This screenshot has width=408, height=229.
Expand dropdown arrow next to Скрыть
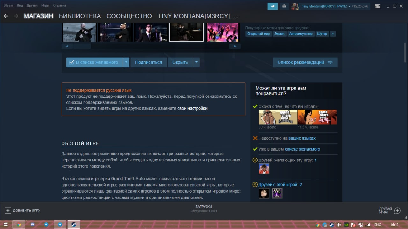coord(196,62)
